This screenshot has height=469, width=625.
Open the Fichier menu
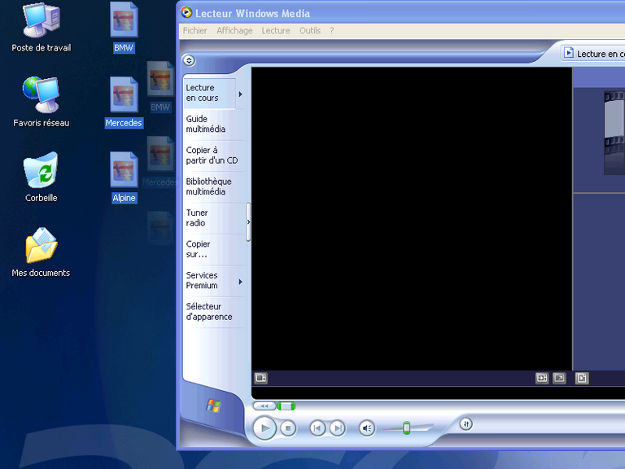pyautogui.click(x=195, y=31)
